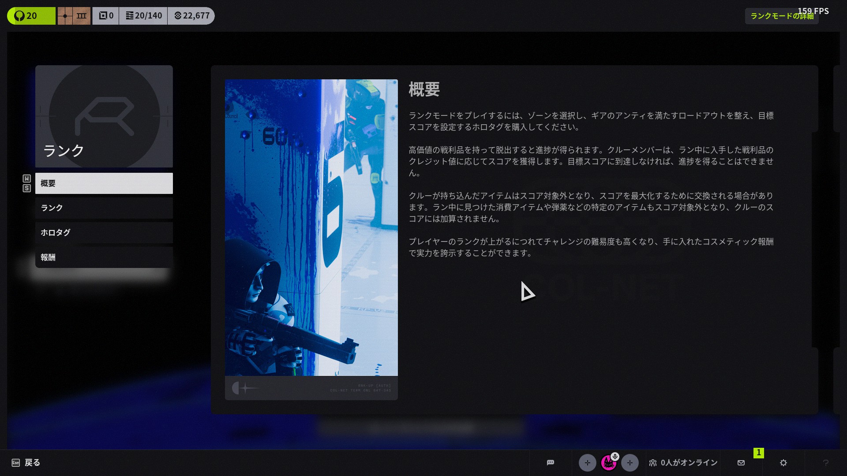Click the blue ranked mode poster artwork
This screenshot has height=476, width=847.
point(311,227)
